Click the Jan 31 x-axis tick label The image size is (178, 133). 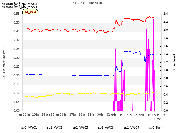click(106, 115)
